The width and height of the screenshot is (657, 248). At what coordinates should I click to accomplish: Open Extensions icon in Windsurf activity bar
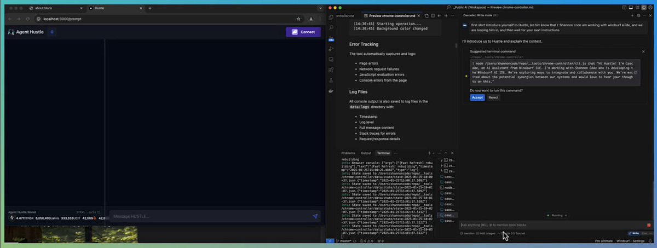click(x=331, y=70)
